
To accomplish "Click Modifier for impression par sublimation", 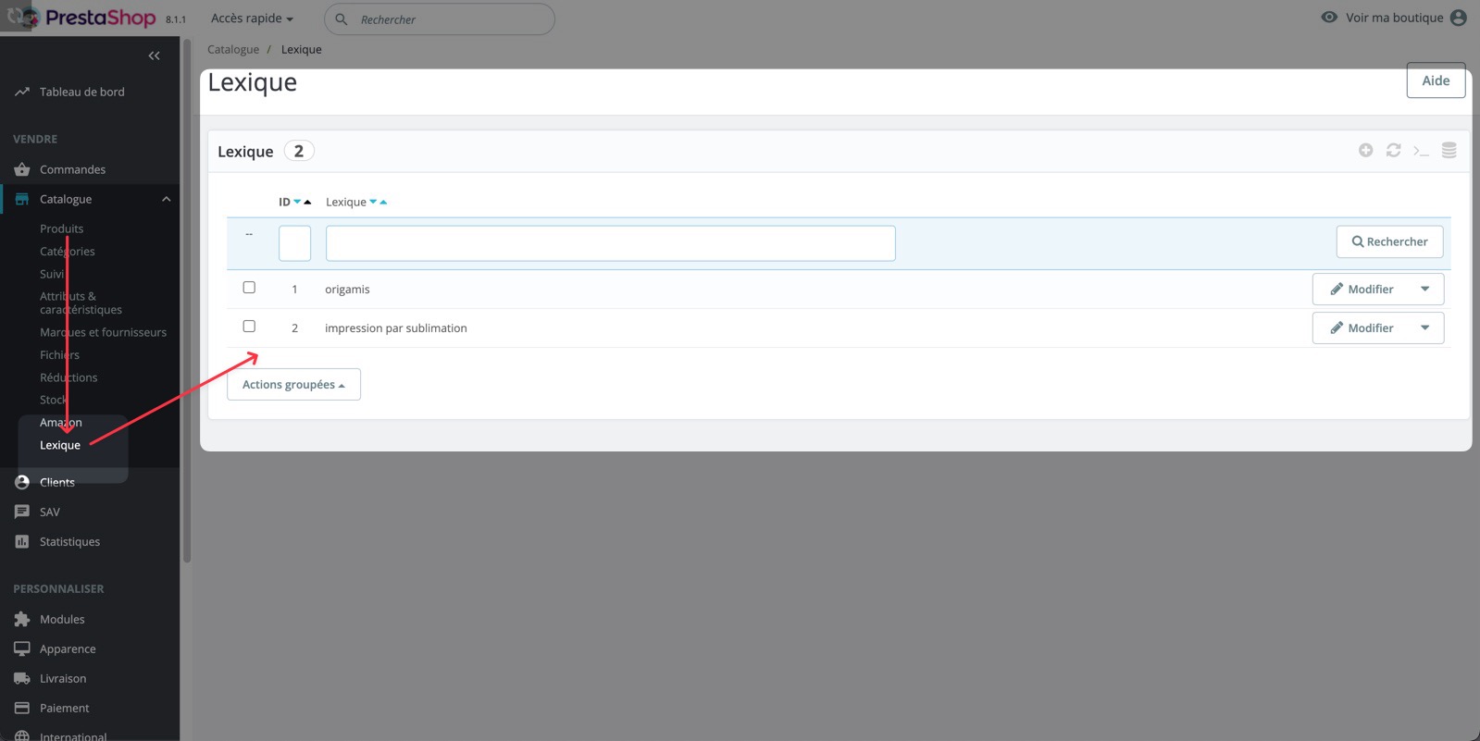I will pos(1361,328).
